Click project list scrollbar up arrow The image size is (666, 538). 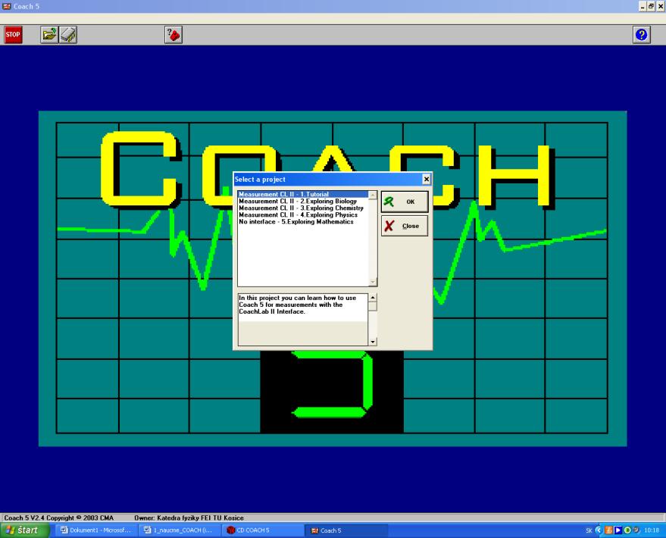tap(373, 195)
